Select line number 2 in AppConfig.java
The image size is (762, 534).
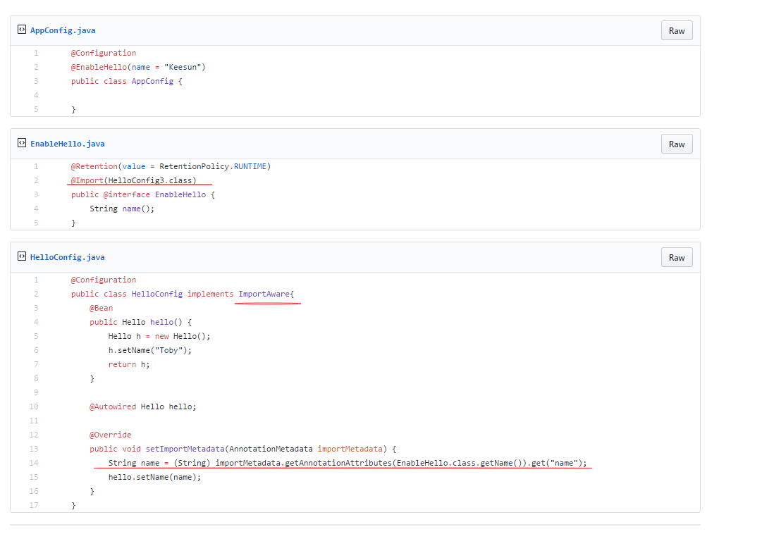pyautogui.click(x=36, y=67)
